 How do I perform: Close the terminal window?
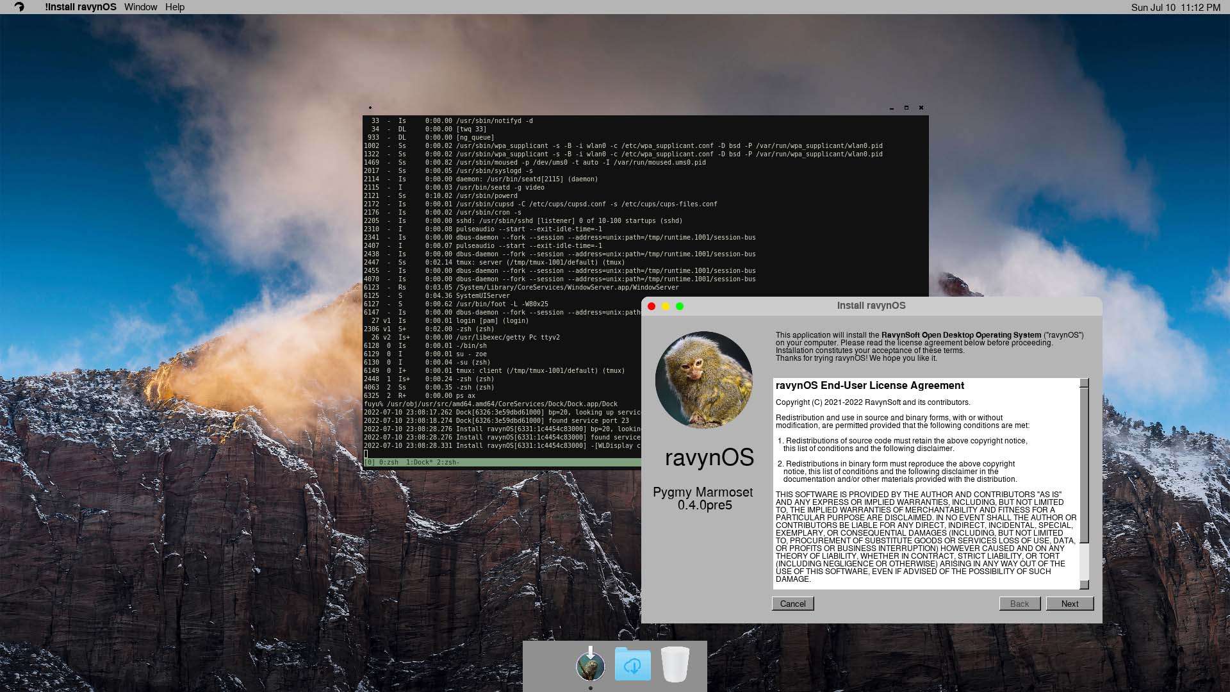click(x=921, y=108)
